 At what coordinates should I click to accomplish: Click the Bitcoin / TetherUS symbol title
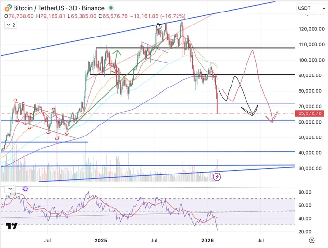pos(39,8)
